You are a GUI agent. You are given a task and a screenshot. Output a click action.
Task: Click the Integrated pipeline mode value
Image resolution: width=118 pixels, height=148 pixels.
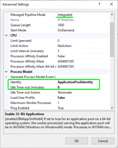tap(65, 15)
